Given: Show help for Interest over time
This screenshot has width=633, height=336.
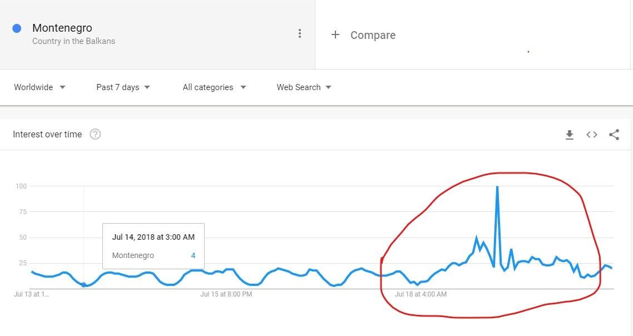Looking at the screenshot, I should (x=95, y=134).
